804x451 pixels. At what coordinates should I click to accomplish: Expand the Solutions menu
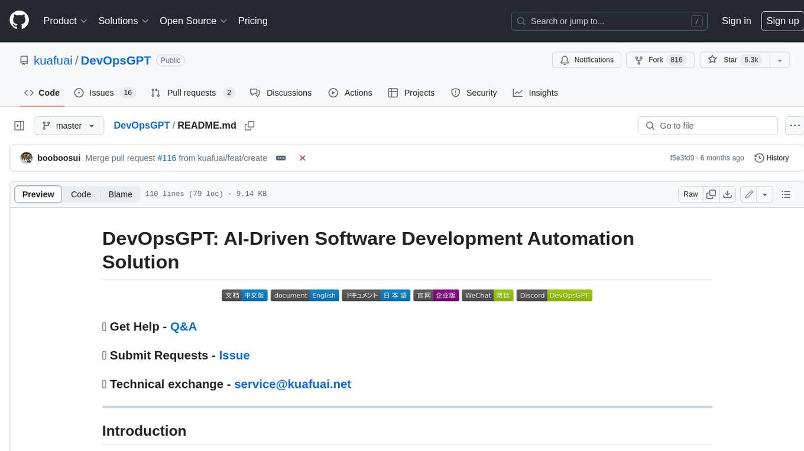click(124, 21)
